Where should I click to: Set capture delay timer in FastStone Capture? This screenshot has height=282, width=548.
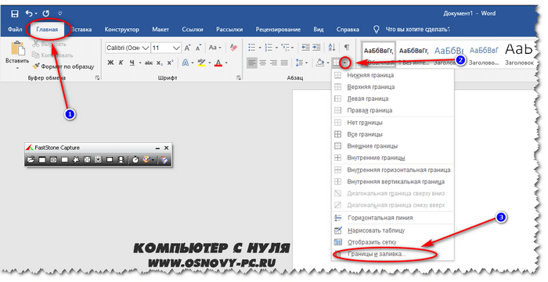(135, 159)
